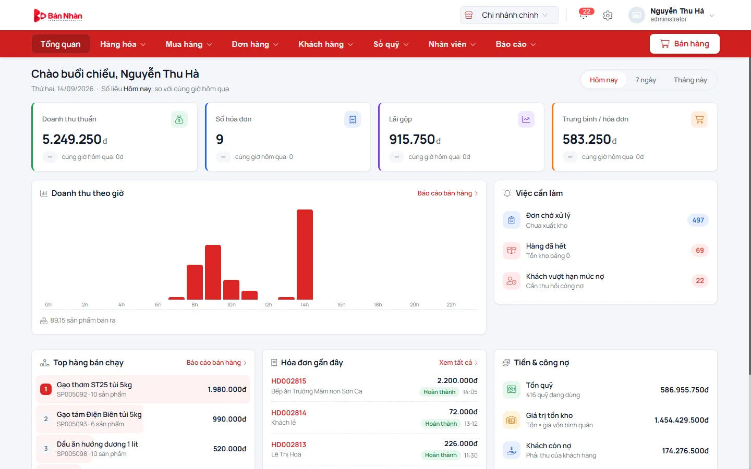Open the Chi nhánh chính branch dropdown

tap(510, 15)
